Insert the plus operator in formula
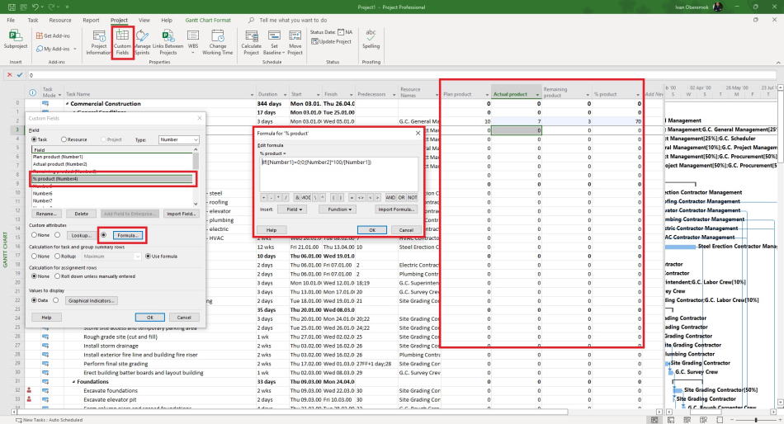This screenshot has height=424, width=784. (x=263, y=197)
